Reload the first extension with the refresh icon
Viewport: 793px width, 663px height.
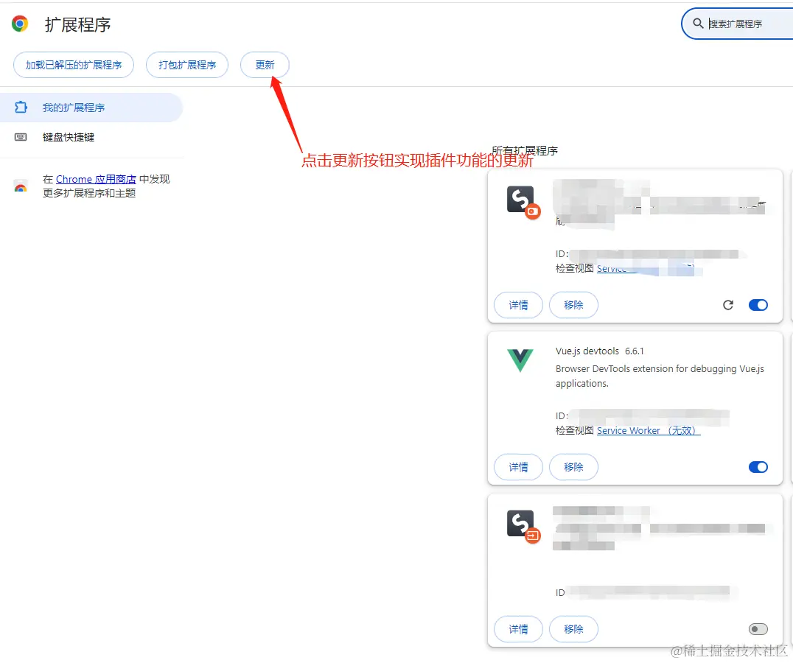click(x=727, y=305)
